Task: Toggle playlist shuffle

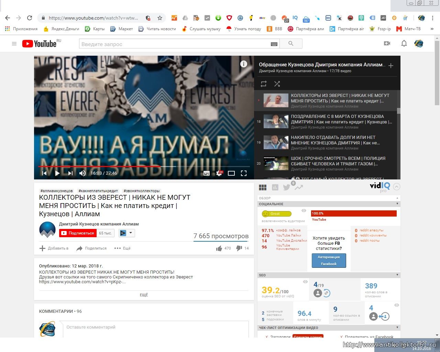Action: 277,84
